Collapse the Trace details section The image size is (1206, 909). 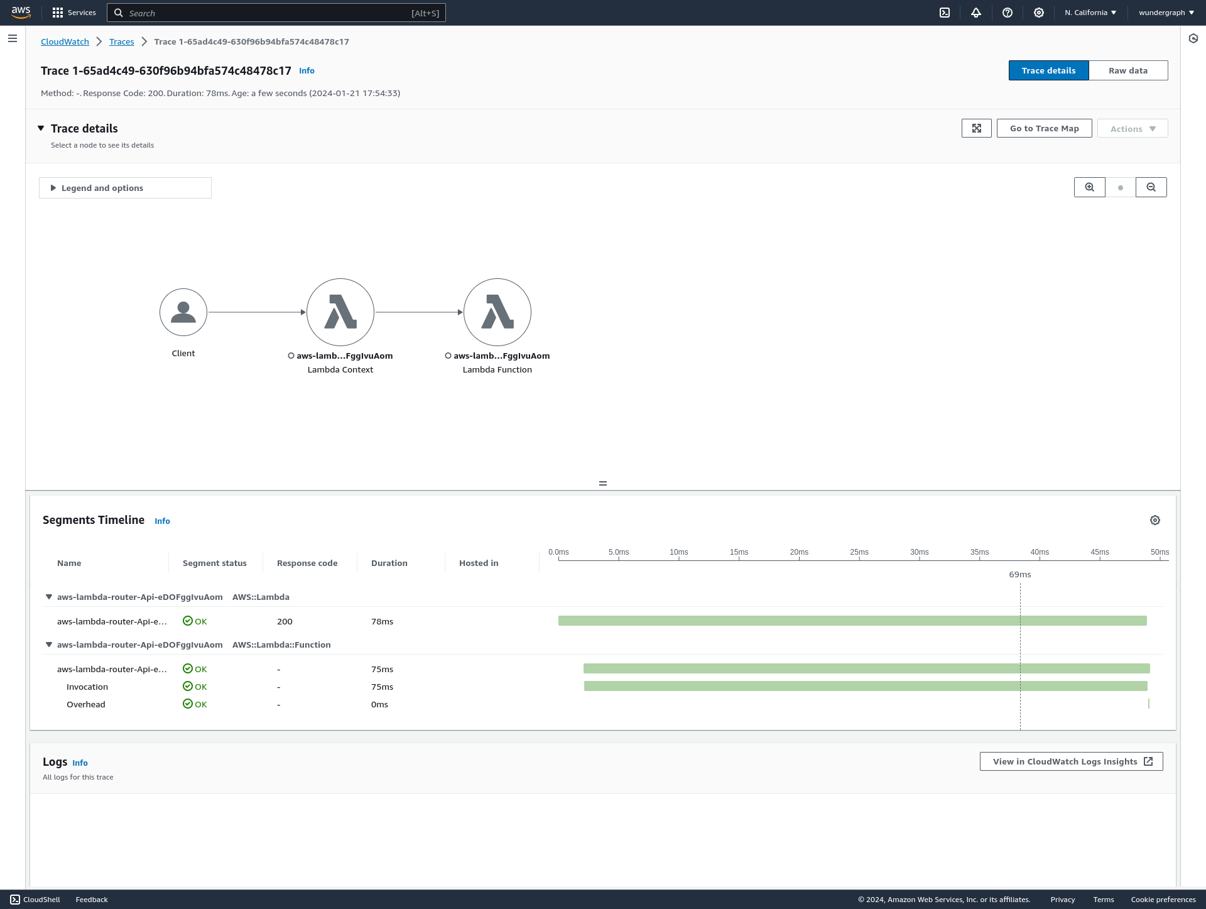click(x=41, y=128)
